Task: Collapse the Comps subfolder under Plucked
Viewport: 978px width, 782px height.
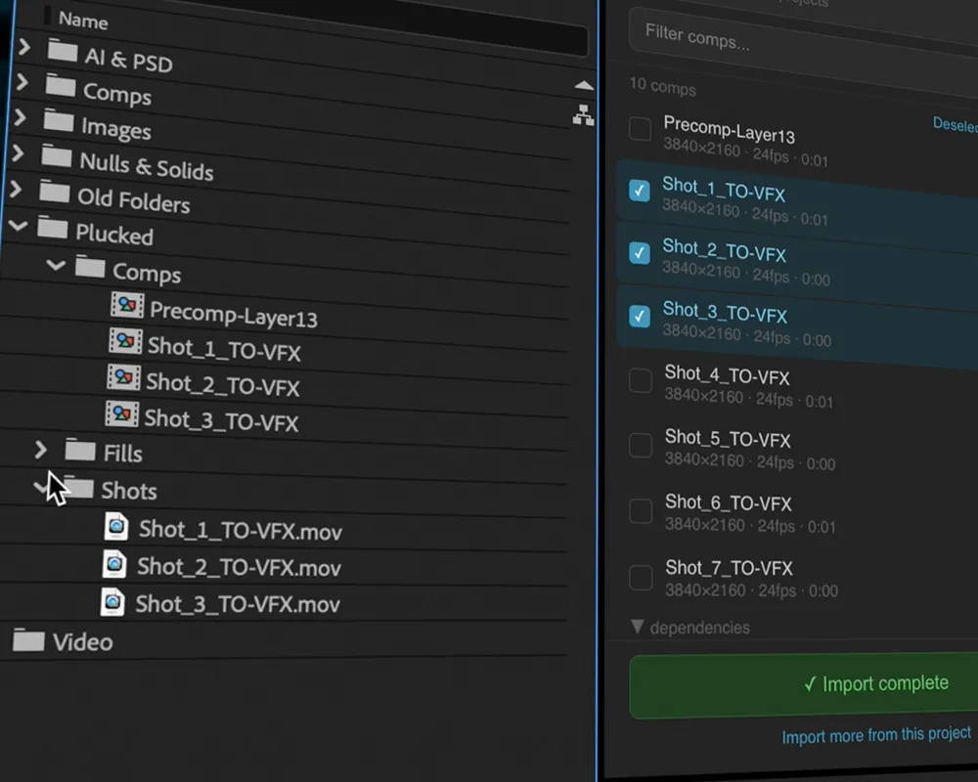Action: 56,265
